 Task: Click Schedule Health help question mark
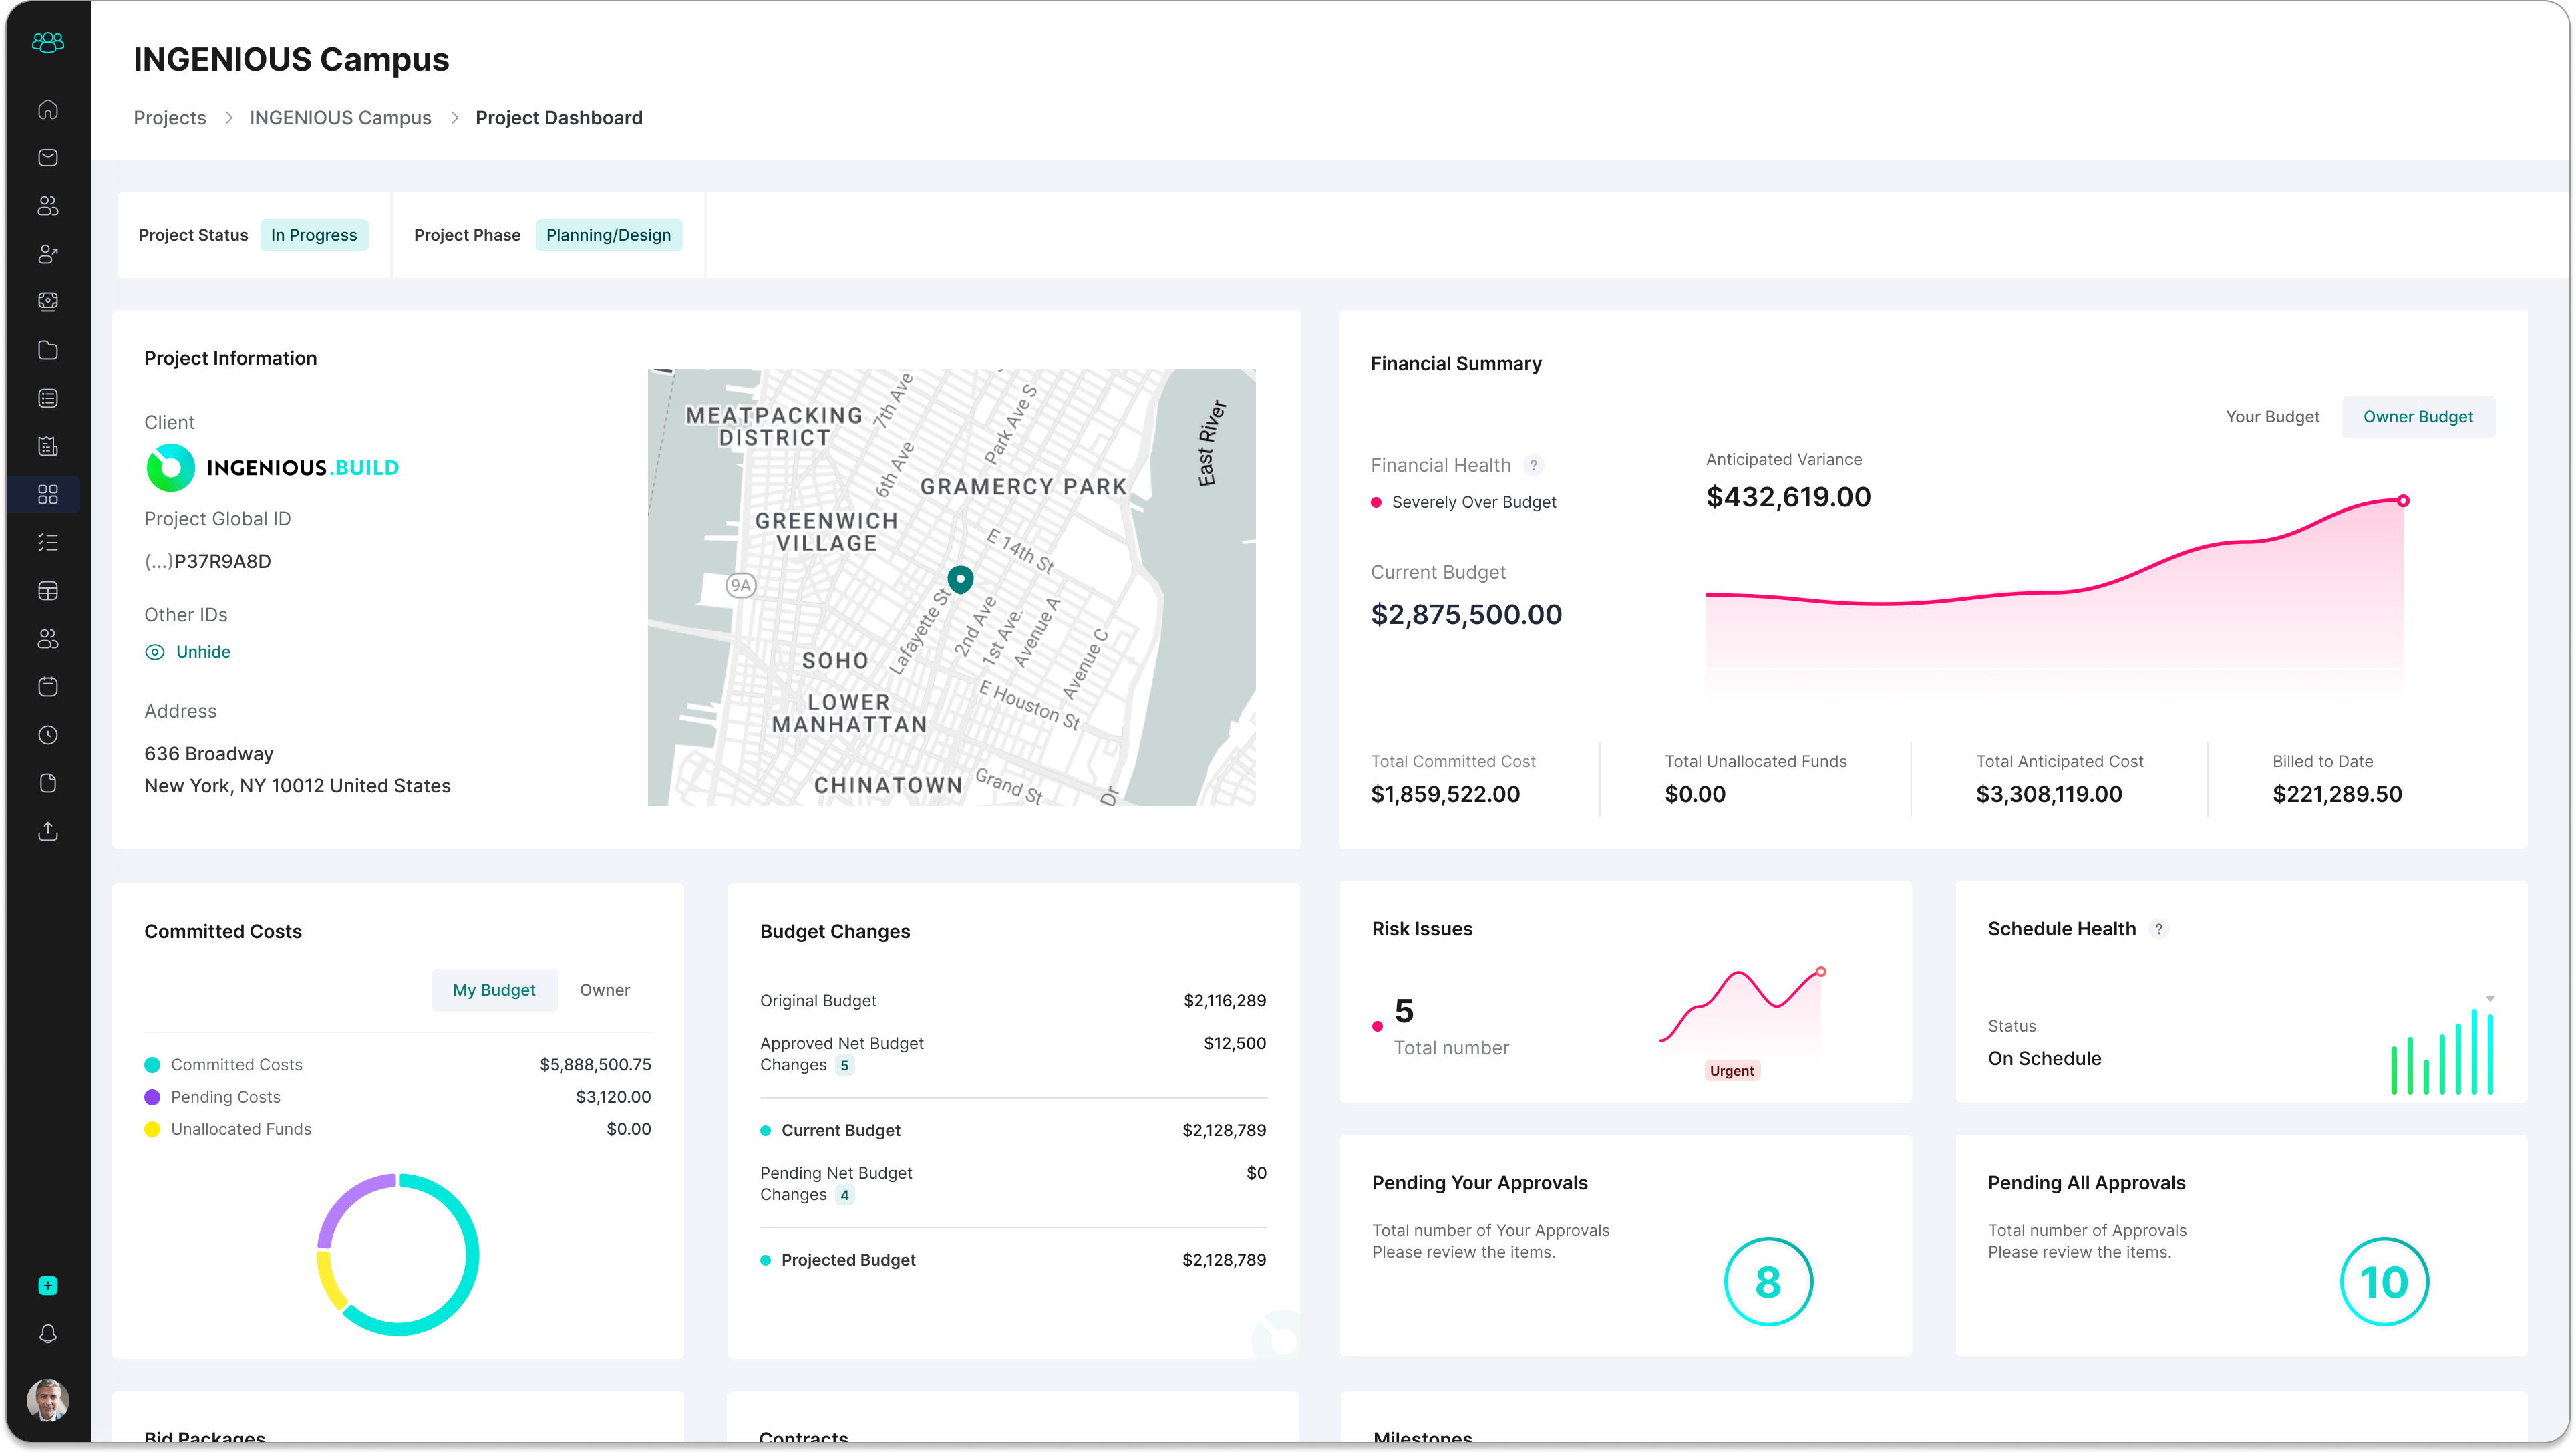(x=2158, y=929)
